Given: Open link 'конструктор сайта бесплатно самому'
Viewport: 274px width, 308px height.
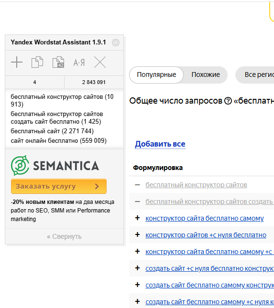Looking at the screenshot, I should click(205, 218).
